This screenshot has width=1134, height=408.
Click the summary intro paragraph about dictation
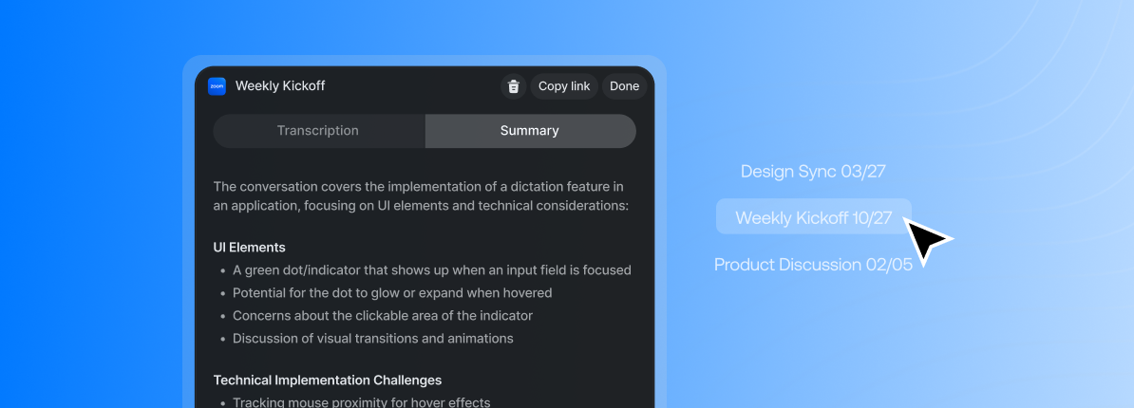[421, 195]
